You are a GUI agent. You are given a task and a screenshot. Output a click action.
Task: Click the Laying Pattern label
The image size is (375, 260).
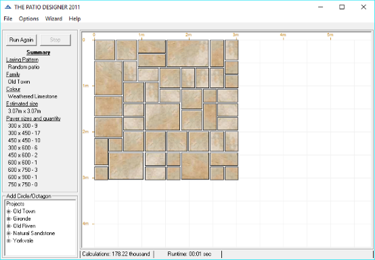tap(22, 60)
